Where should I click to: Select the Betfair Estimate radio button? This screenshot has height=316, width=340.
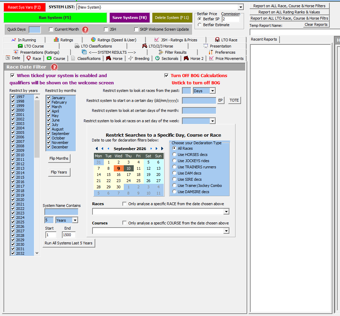tap(199, 25)
